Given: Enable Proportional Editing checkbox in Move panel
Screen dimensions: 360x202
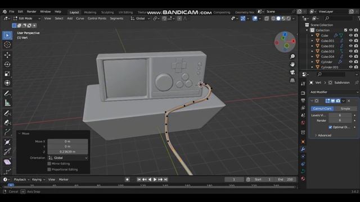Looking at the screenshot, I should click(x=49, y=169).
